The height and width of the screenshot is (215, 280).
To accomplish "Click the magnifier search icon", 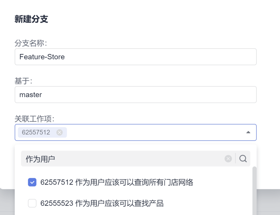I will pyautogui.click(x=243, y=159).
